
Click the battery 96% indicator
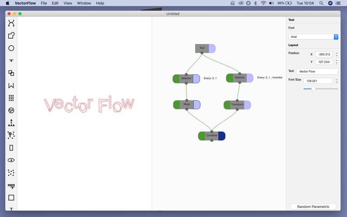pos(285,3)
